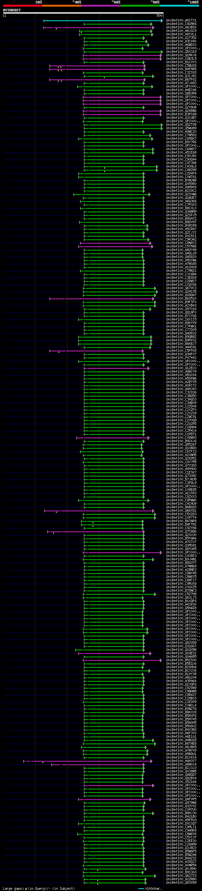Open hit UniRef100_Q5X319
This screenshot has height=891, width=202.
pyautogui.click(x=181, y=52)
